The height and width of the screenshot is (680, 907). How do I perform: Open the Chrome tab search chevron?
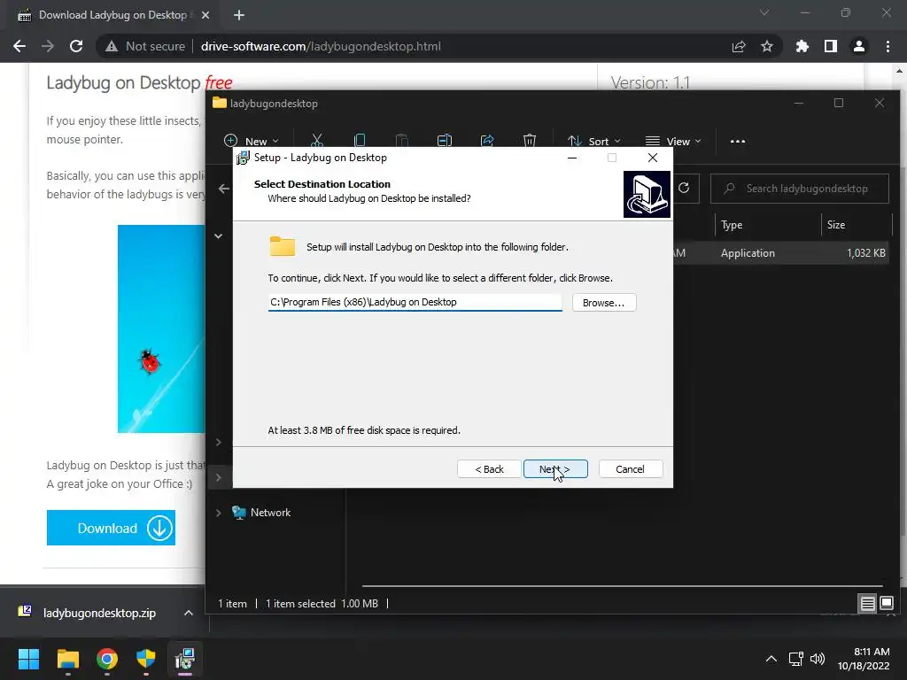point(764,12)
